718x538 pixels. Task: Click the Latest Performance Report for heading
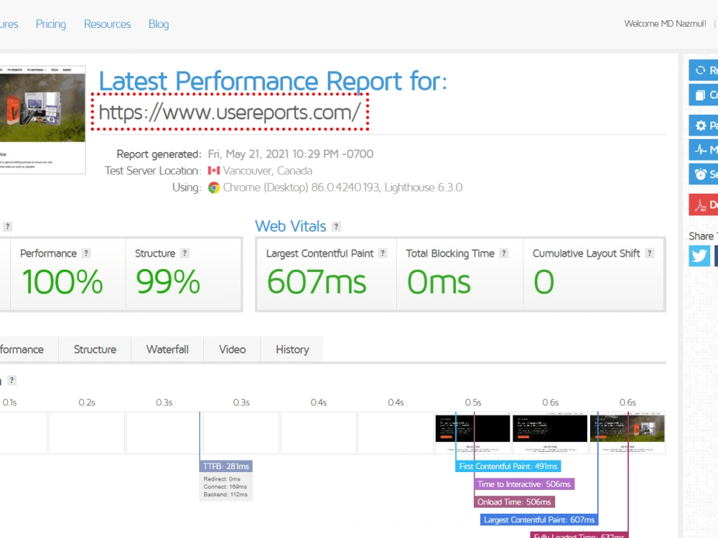click(x=273, y=82)
